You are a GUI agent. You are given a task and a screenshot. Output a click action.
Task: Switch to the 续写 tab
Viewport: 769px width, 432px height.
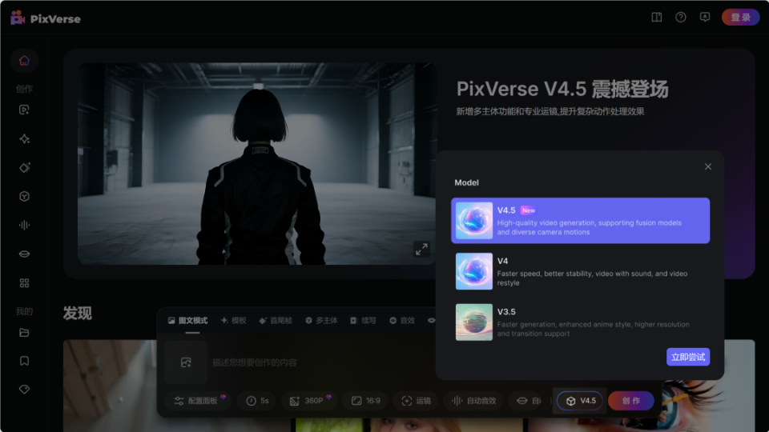[x=364, y=321]
